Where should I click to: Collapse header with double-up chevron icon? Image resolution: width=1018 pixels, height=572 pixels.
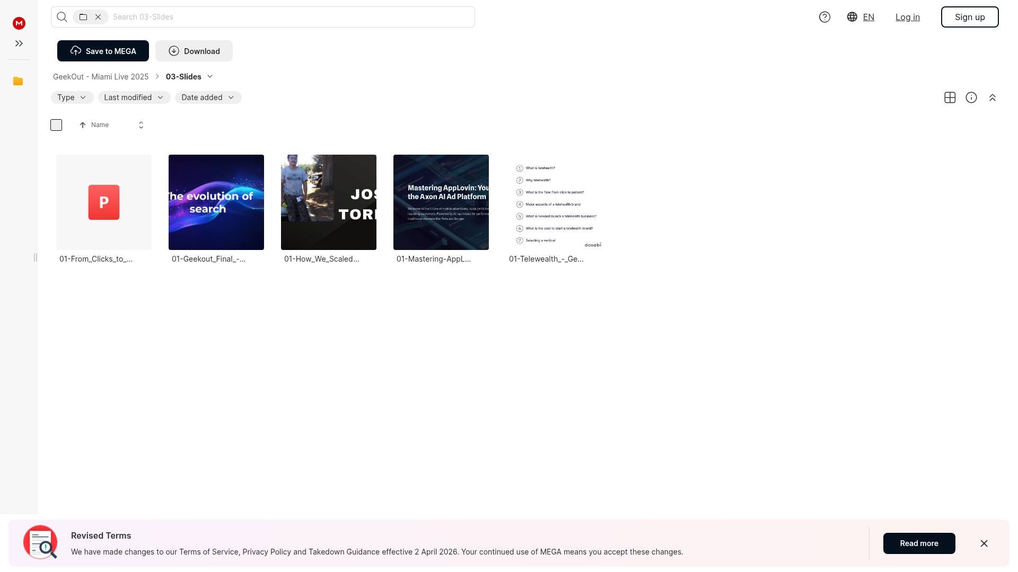992,97
